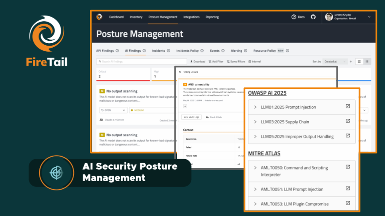Open the Alerting tab

pos(236,51)
